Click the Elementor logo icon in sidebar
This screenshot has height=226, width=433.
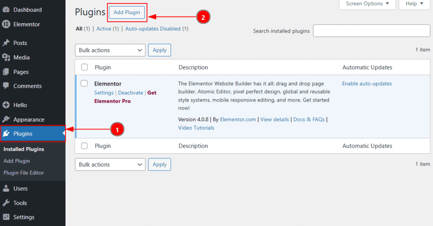tap(6, 24)
